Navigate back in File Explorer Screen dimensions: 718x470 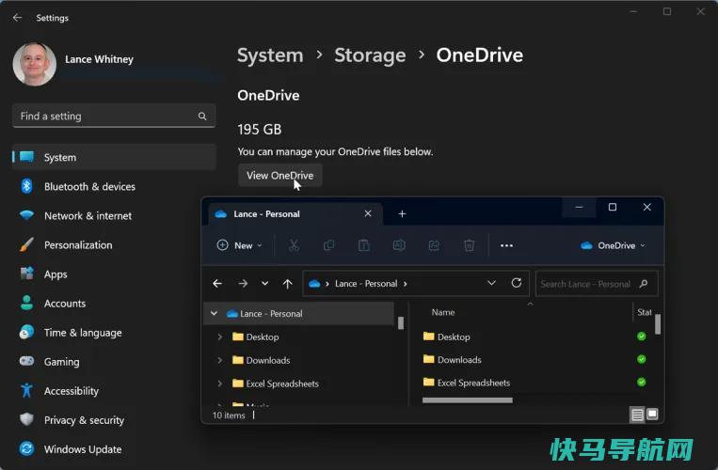(x=217, y=284)
